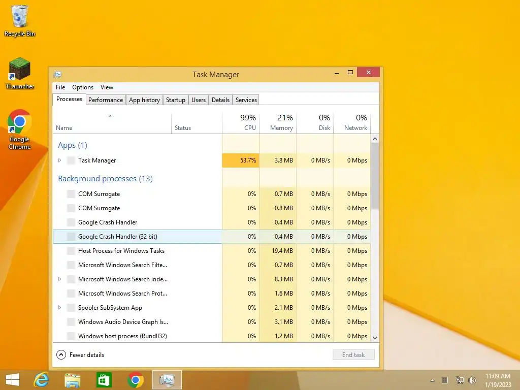Expand the Task Manager app row
Viewport: 520px width, 390px height.
pos(60,160)
